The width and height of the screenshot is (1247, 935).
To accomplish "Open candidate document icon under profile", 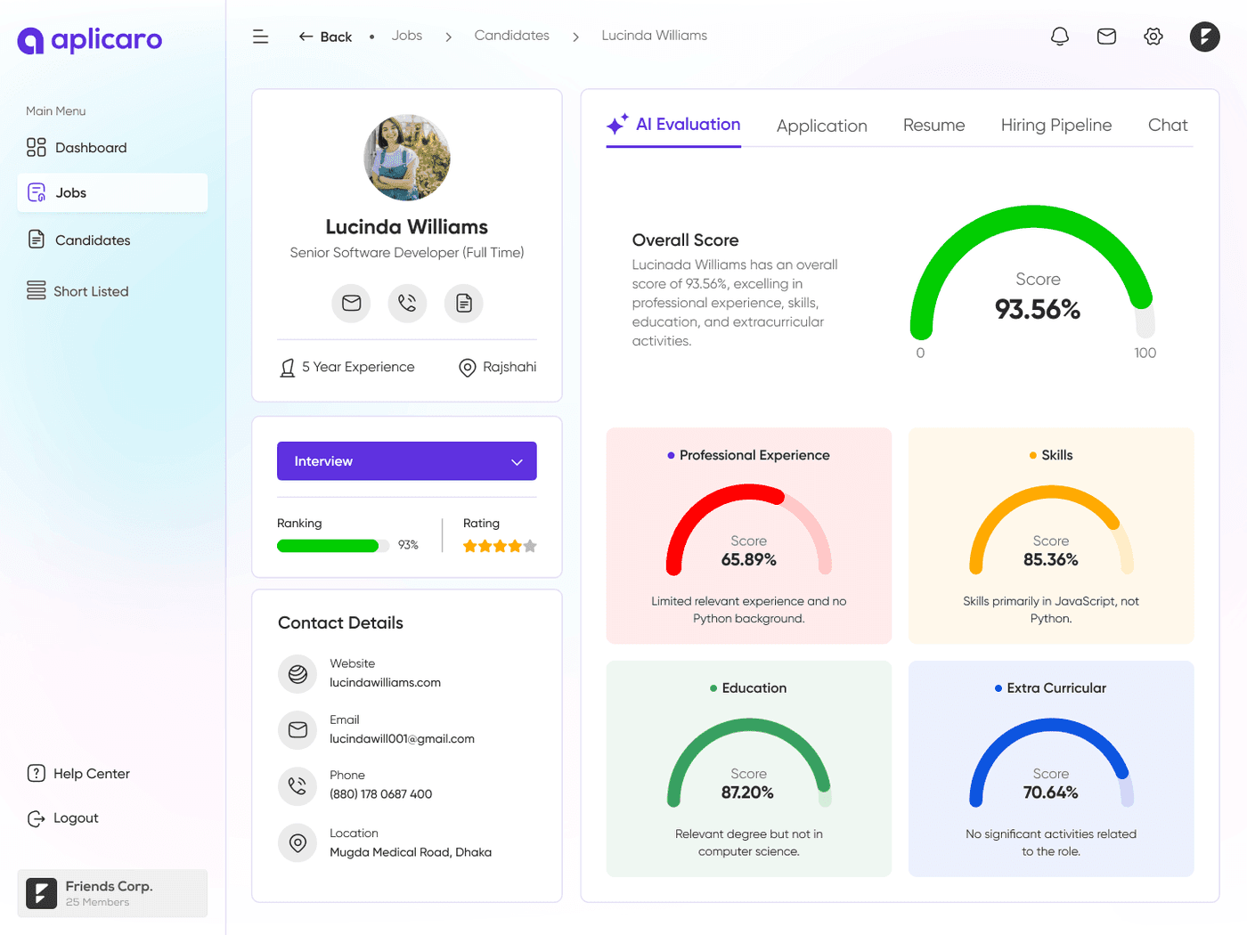I will (463, 304).
